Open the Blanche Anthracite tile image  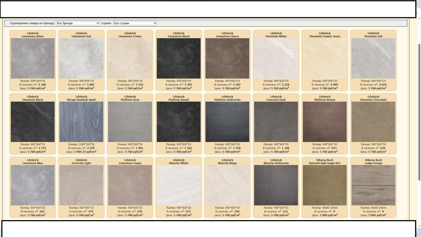point(276,185)
